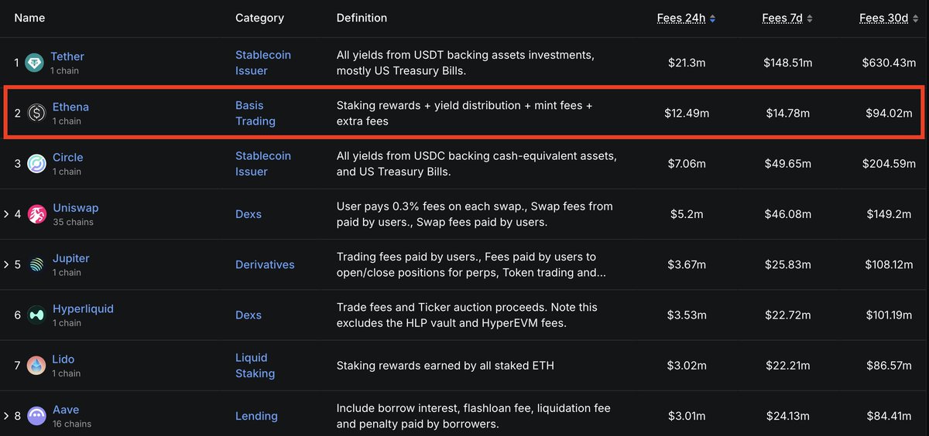Screen dimensions: 929x436
Task: Open the Tether protocol link
Action: [x=67, y=56]
